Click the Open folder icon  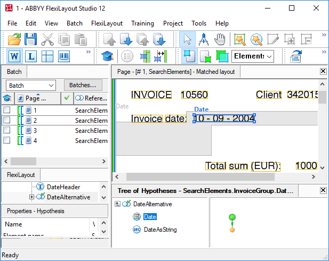[14, 39]
